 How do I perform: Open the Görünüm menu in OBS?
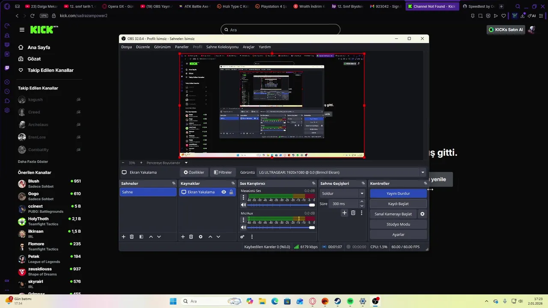point(162,47)
